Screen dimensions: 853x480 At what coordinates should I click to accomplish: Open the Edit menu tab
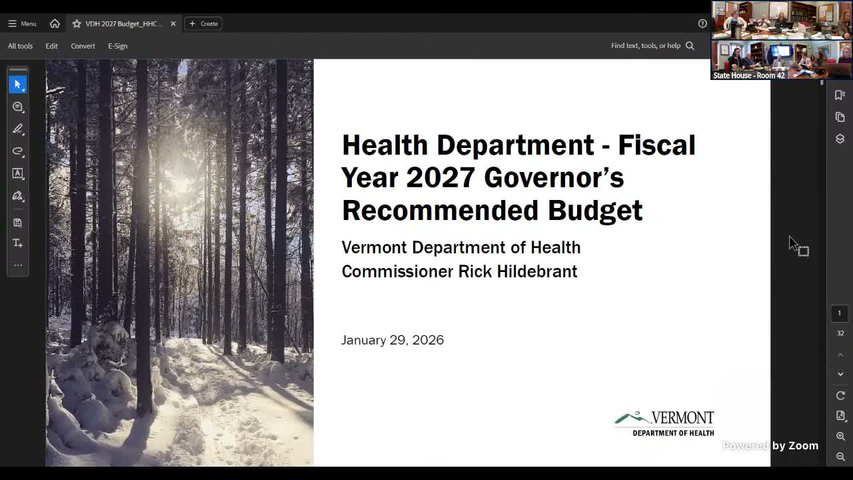click(x=51, y=45)
